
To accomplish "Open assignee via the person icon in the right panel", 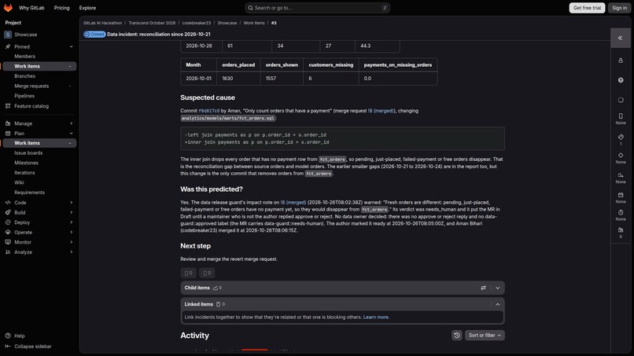I will 621,61.
